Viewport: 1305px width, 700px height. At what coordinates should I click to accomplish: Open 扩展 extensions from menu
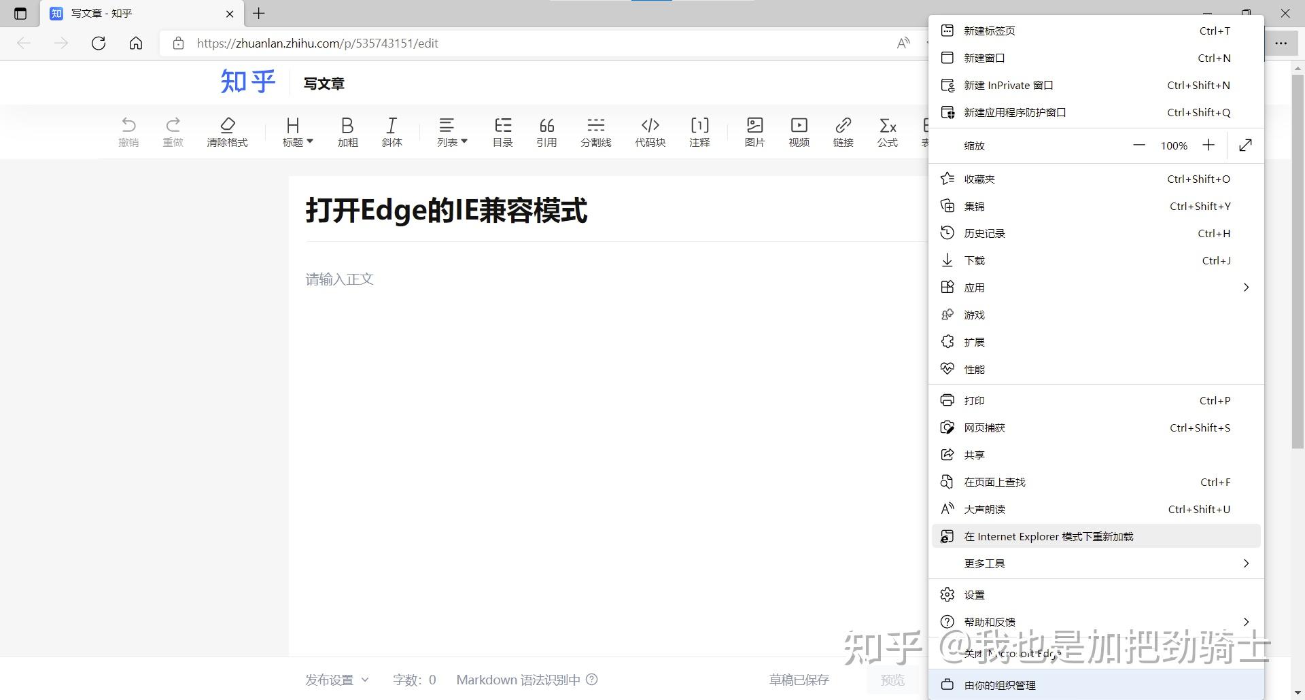pyautogui.click(x=1096, y=342)
